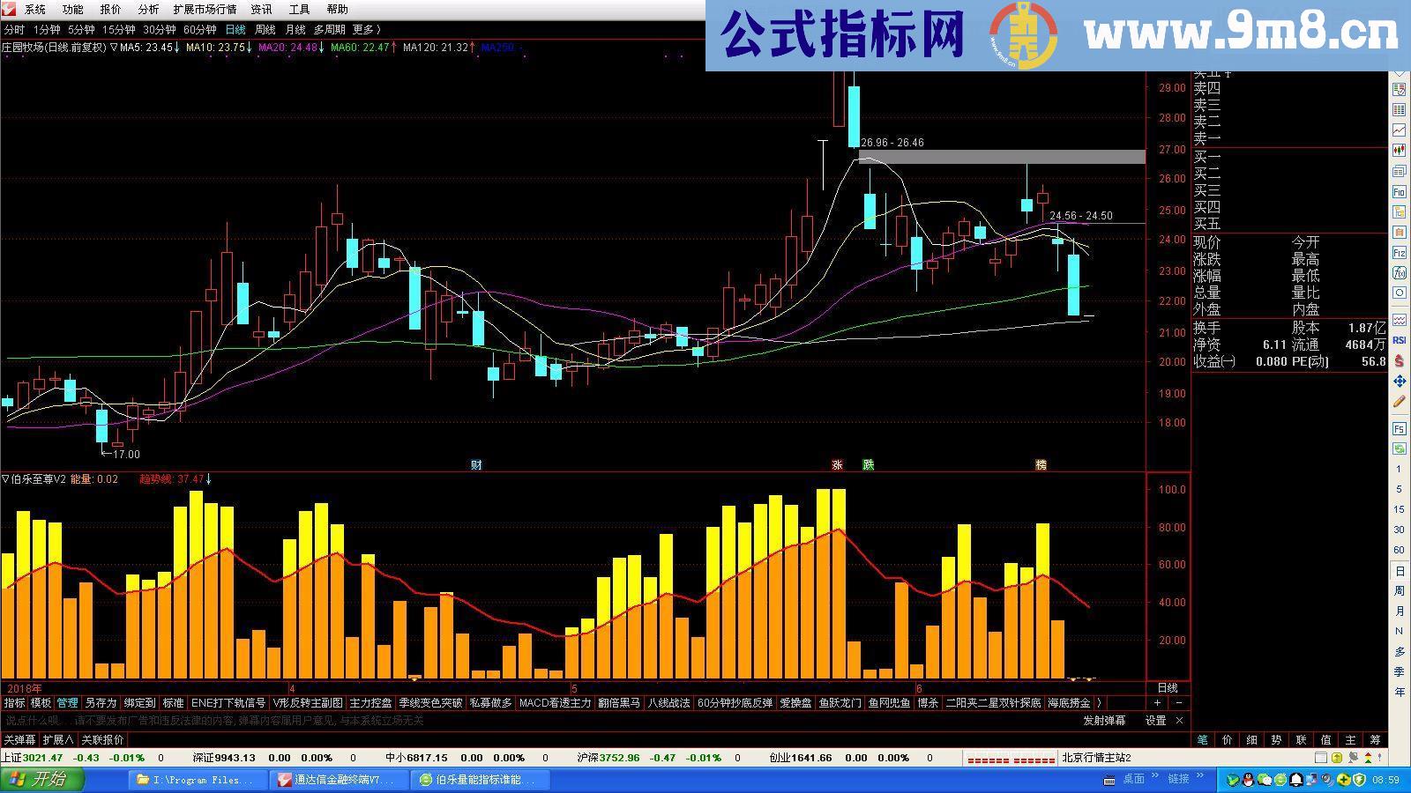Open the 更多 period dropdown
This screenshot has width=1411, height=793.
(364, 29)
